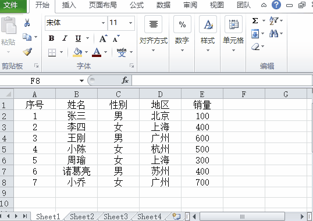Click the Clear eraser icon
Viewport: 313px width, 221px height.
click(255, 47)
